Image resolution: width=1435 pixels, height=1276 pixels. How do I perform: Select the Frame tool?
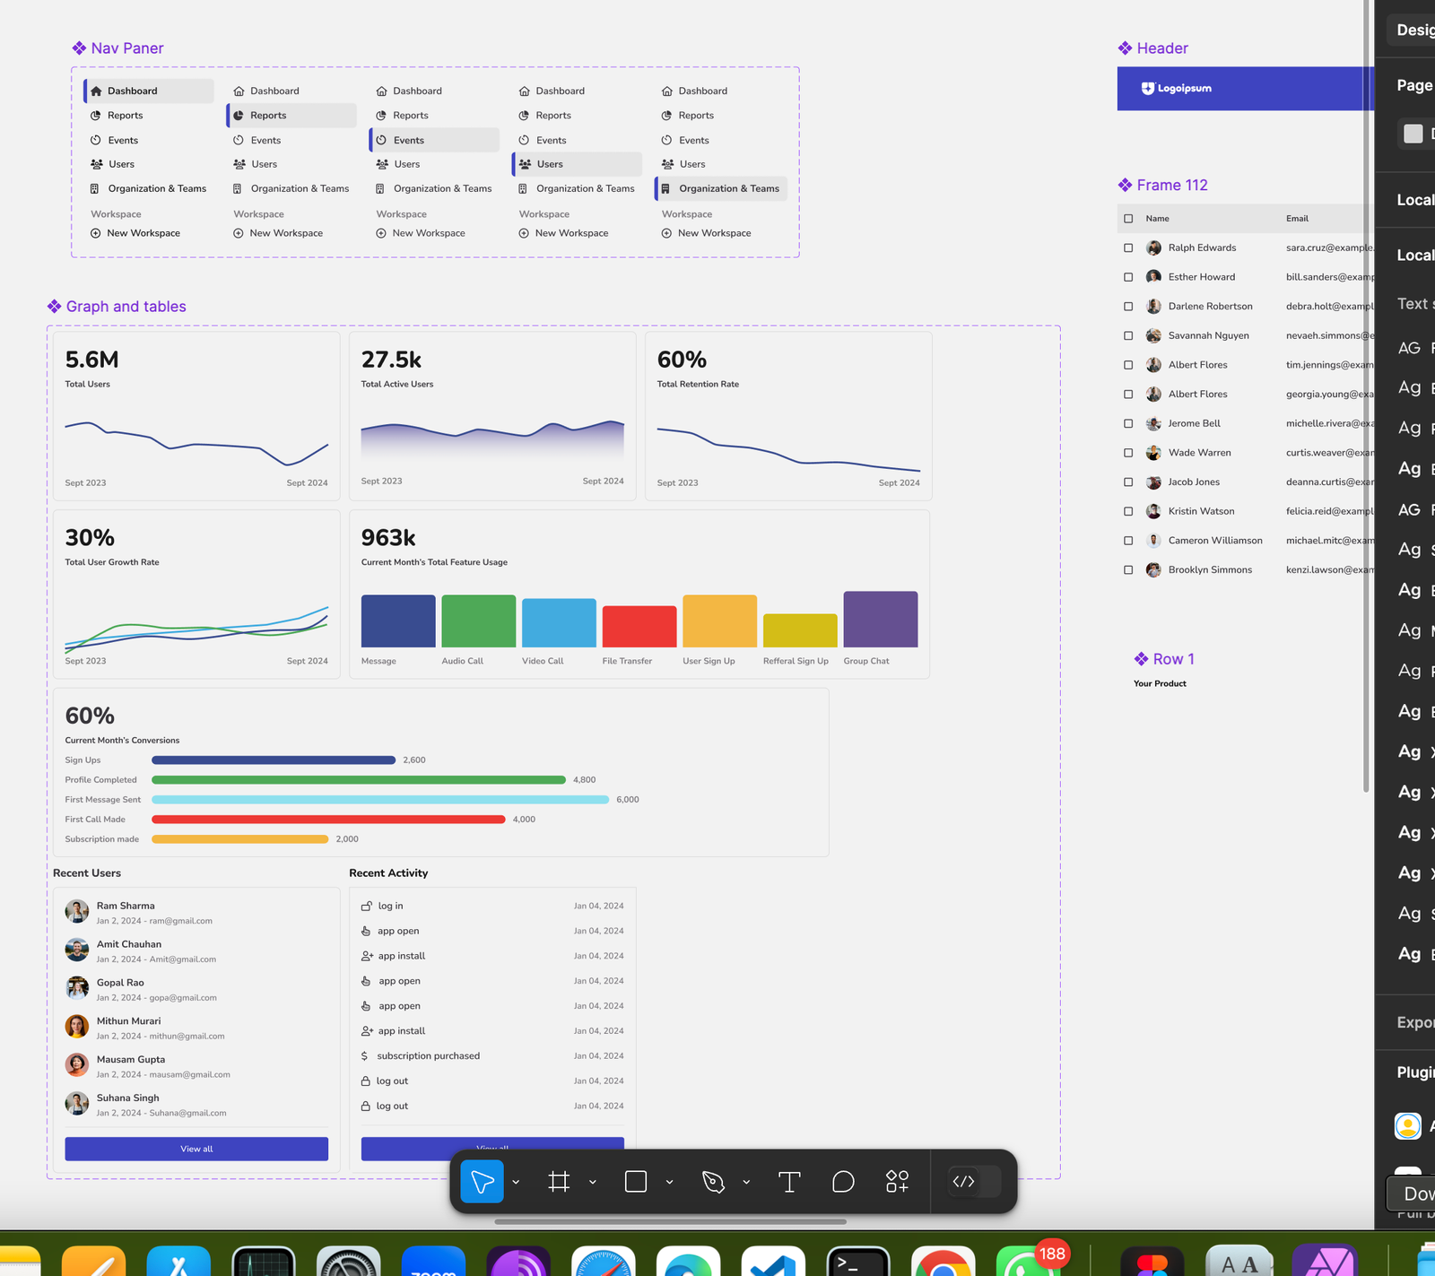[x=559, y=1182]
